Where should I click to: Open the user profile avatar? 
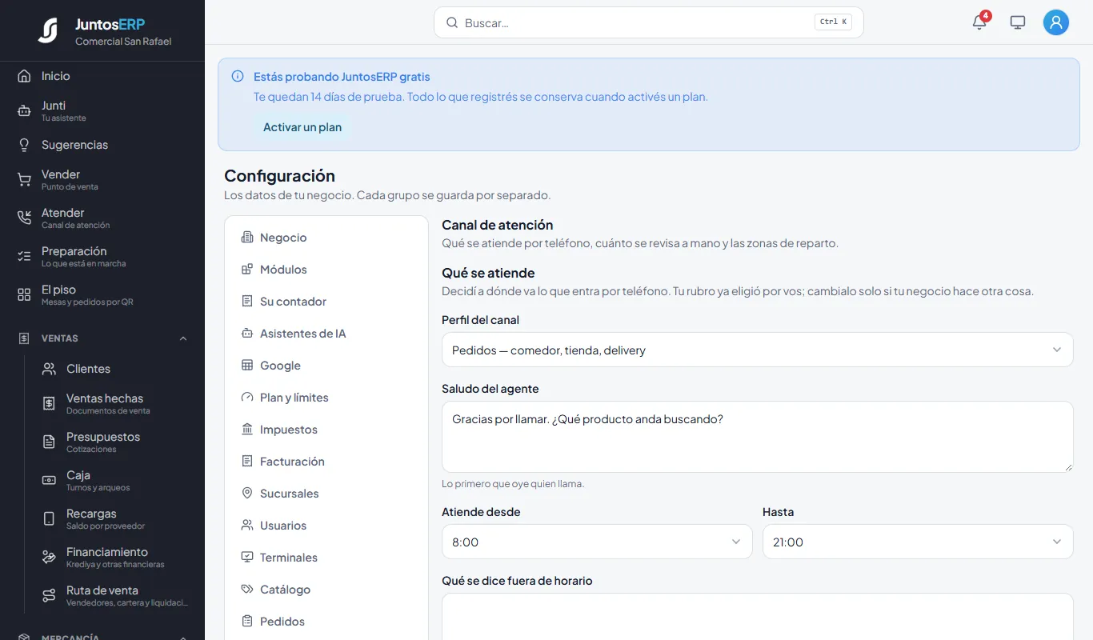pos(1056,22)
